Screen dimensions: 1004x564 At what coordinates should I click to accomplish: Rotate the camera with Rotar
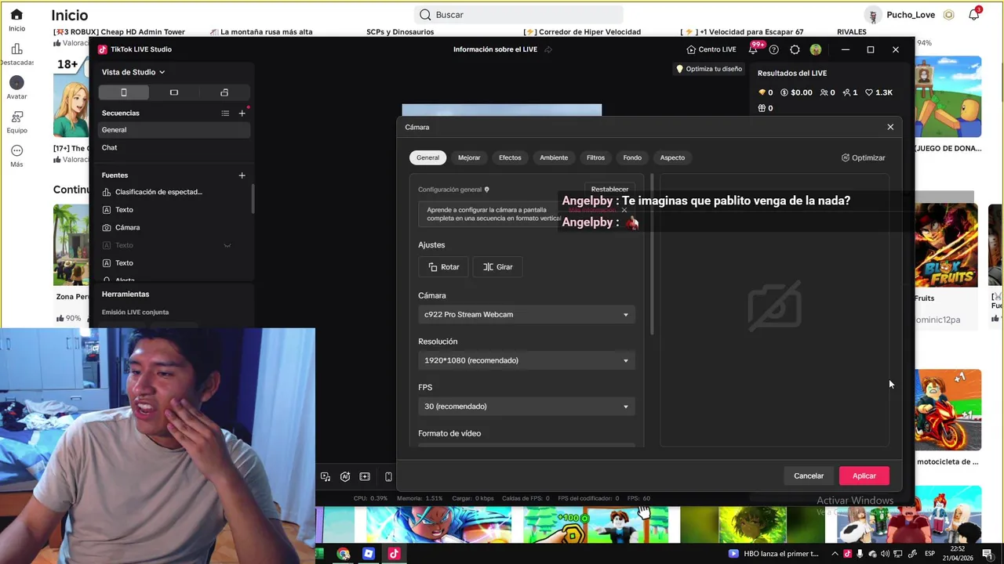pos(444,267)
